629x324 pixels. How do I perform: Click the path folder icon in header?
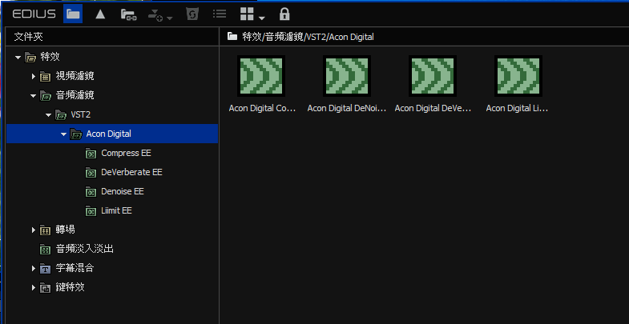tap(232, 37)
